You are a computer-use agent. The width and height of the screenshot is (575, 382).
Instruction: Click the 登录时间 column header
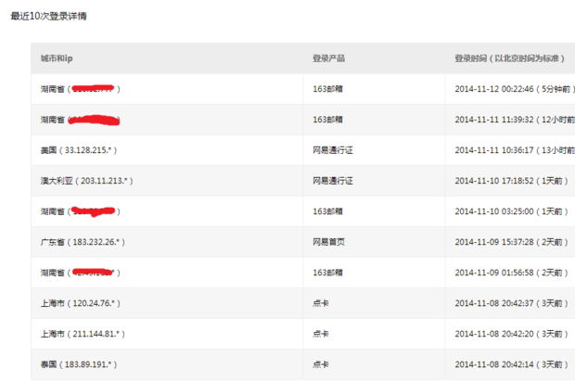coord(508,58)
